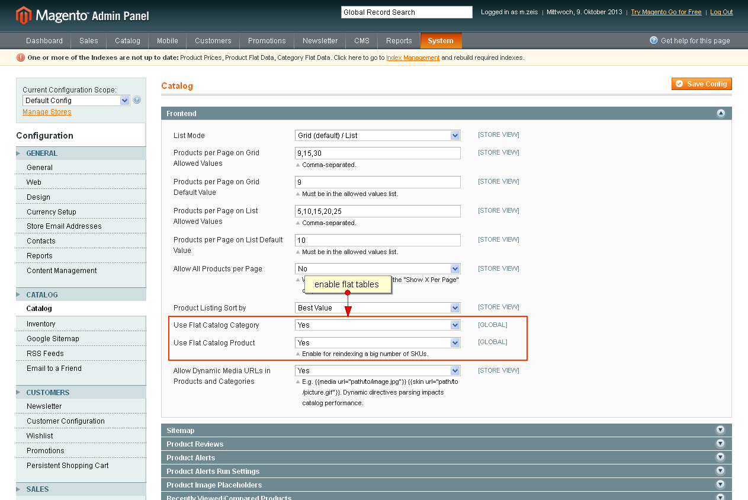This screenshot has width=748, height=500.
Task: Click Products per Page on List Default Value field
Action: click(x=378, y=241)
